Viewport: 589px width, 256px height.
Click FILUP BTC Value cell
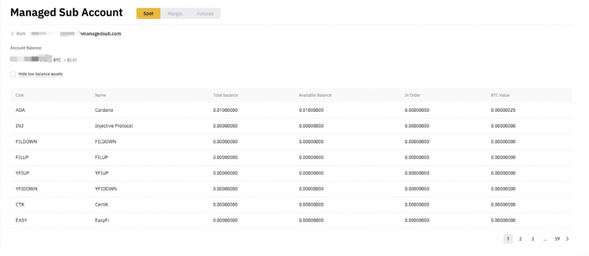point(503,157)
